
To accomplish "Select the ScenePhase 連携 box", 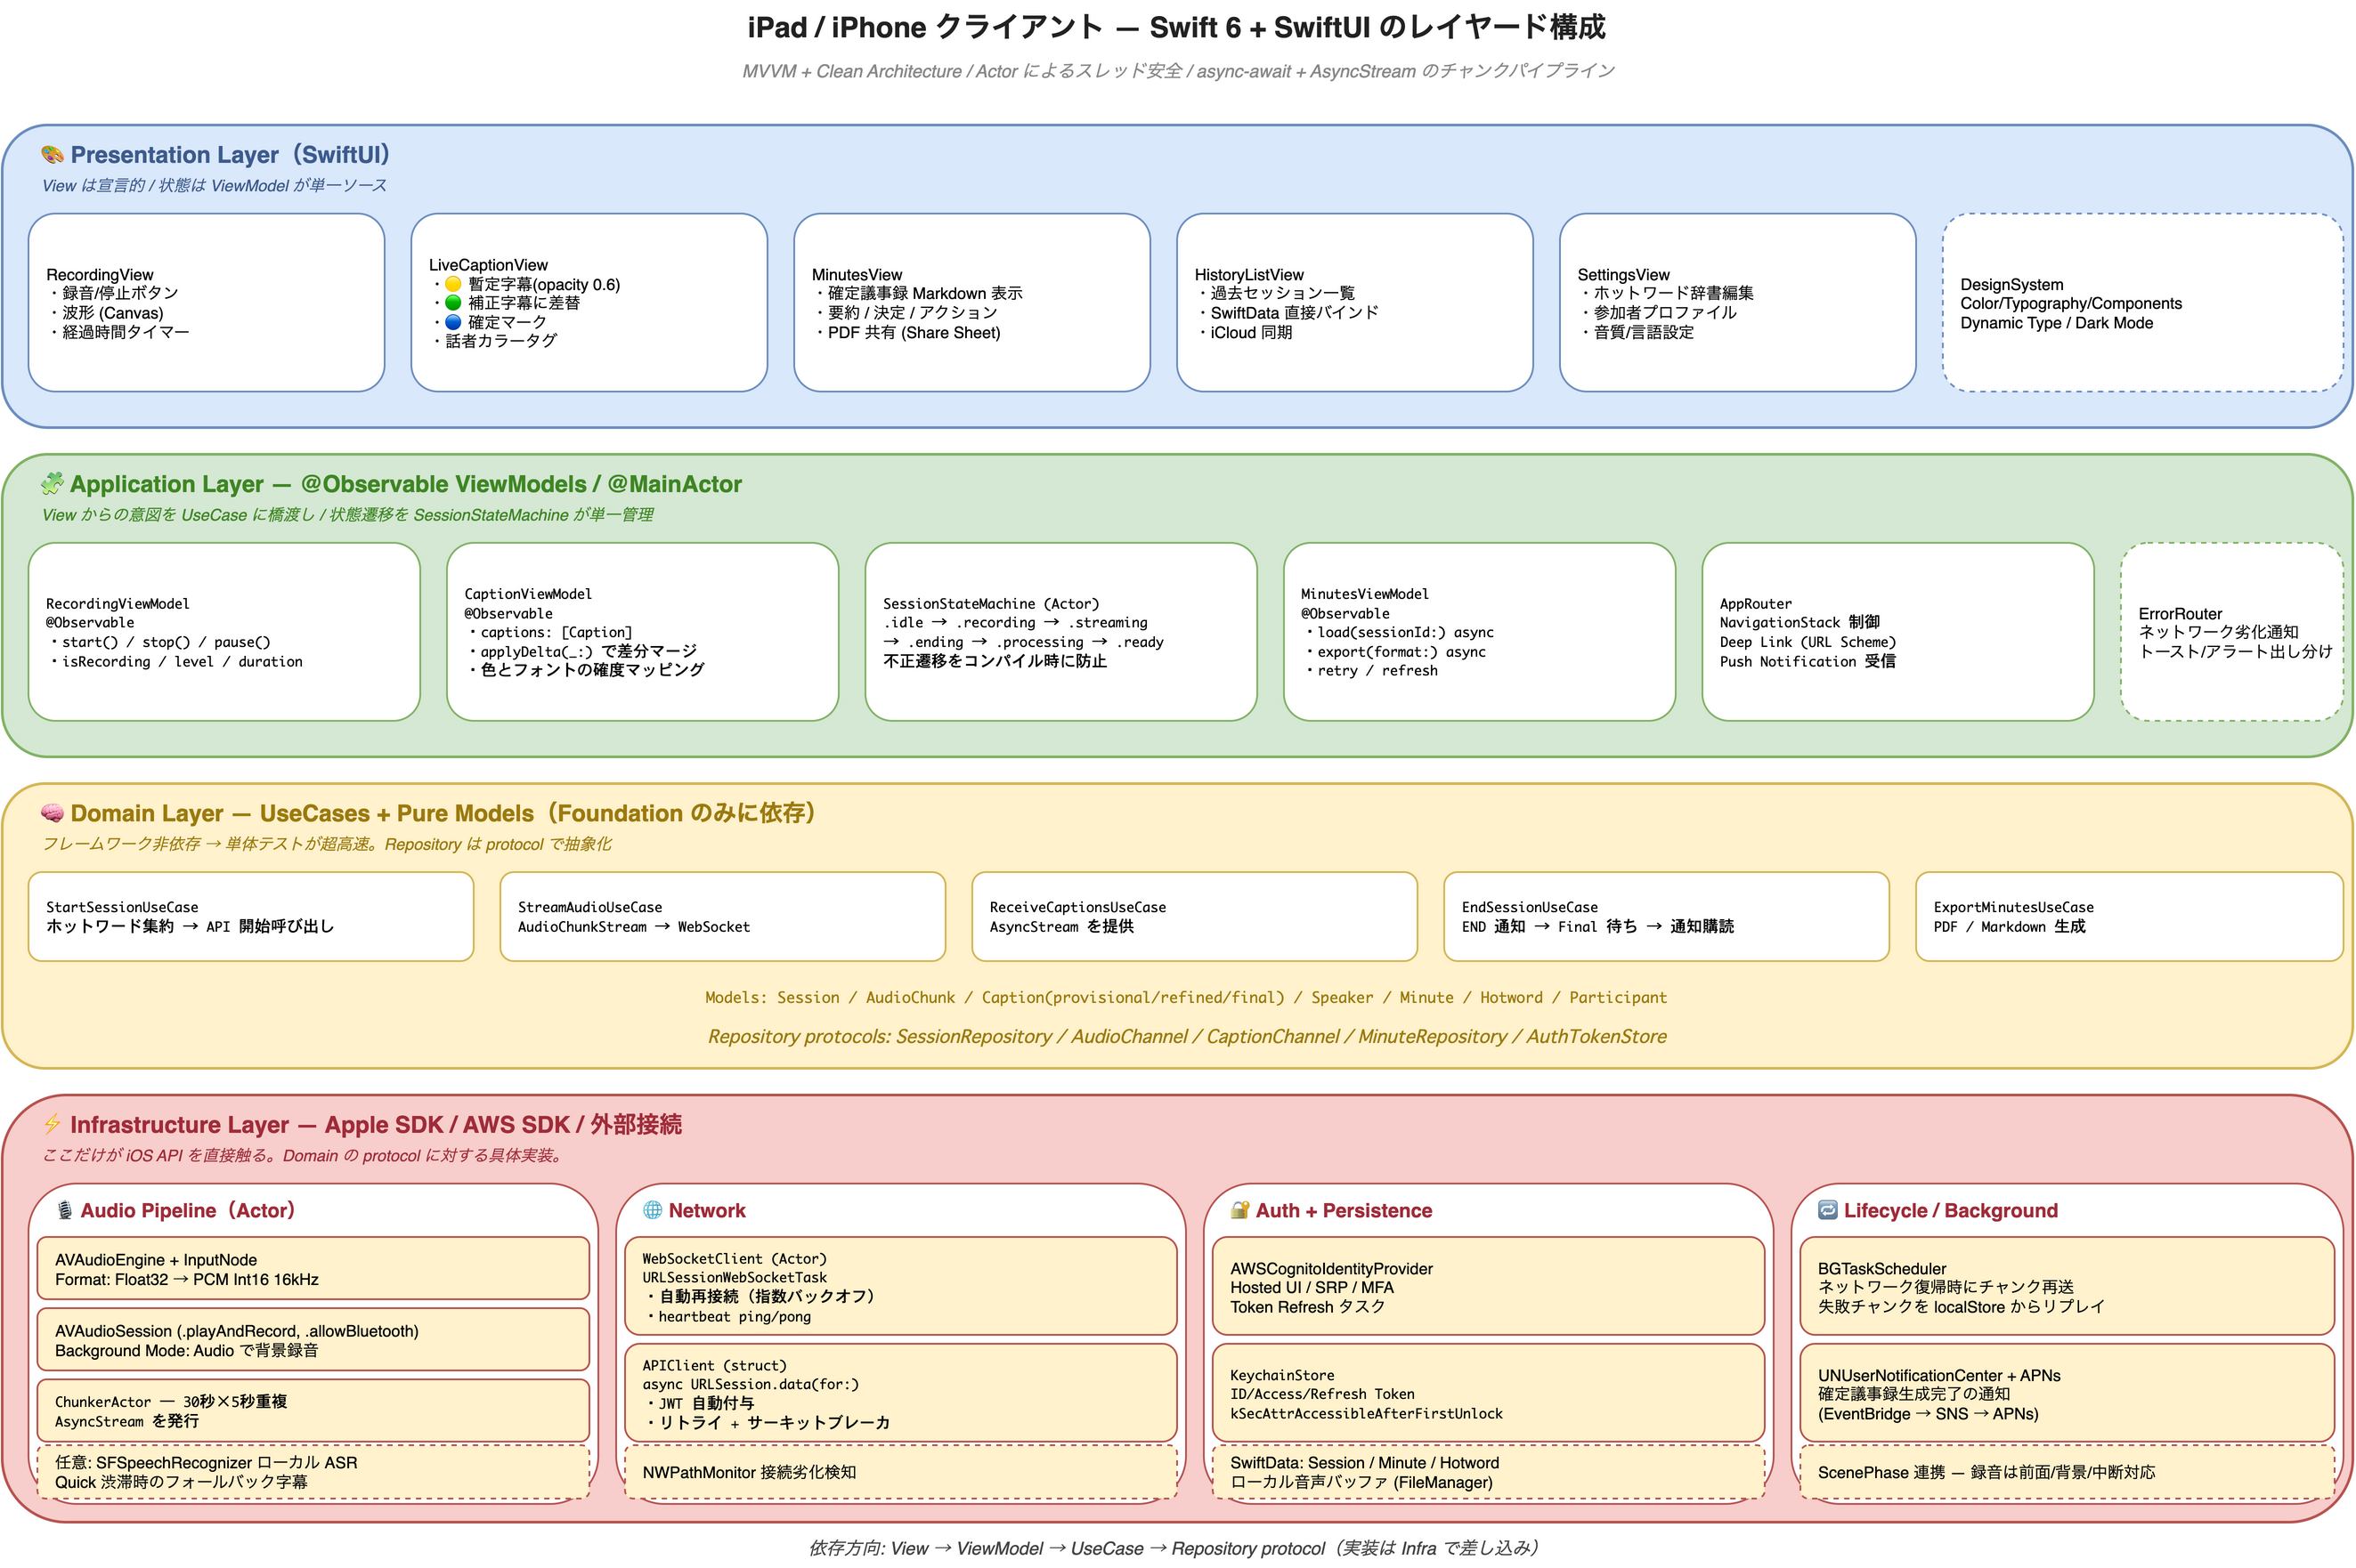I will tap(2067, 1472).
